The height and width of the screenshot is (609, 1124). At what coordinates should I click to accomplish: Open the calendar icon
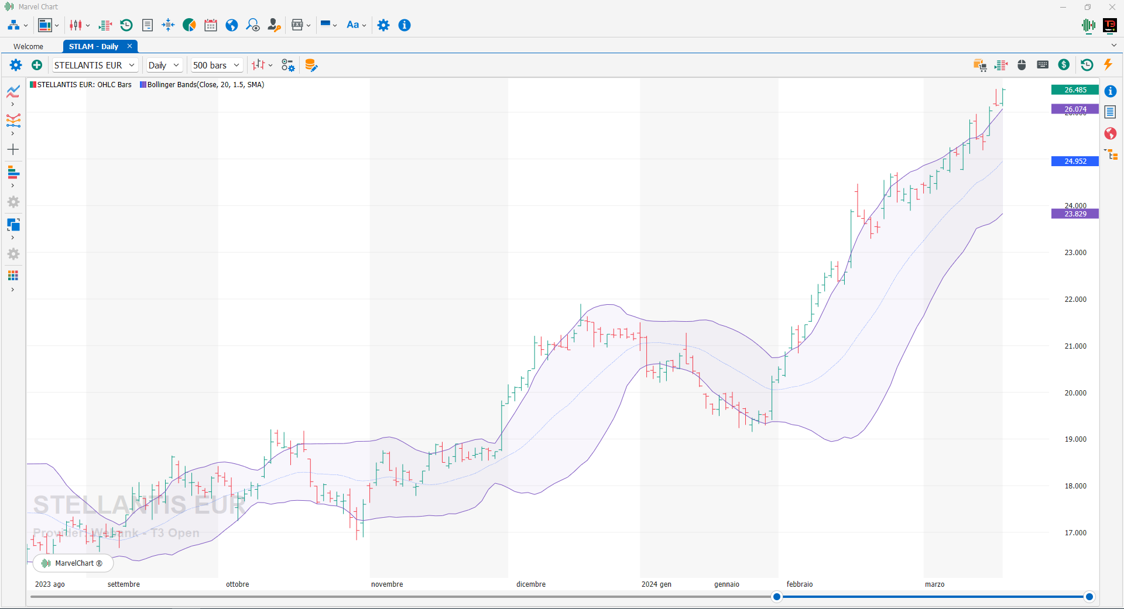pos(211,25)
